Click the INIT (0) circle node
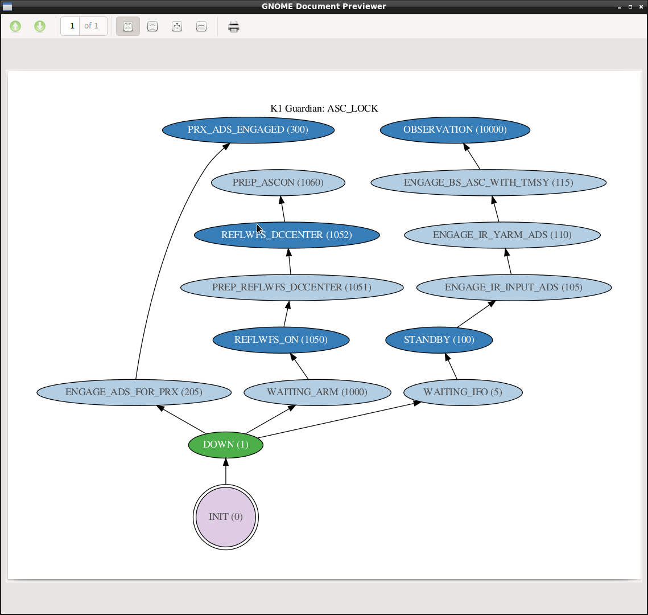The height and width of the screenshot is (615, 648). [x=226, y=517]
